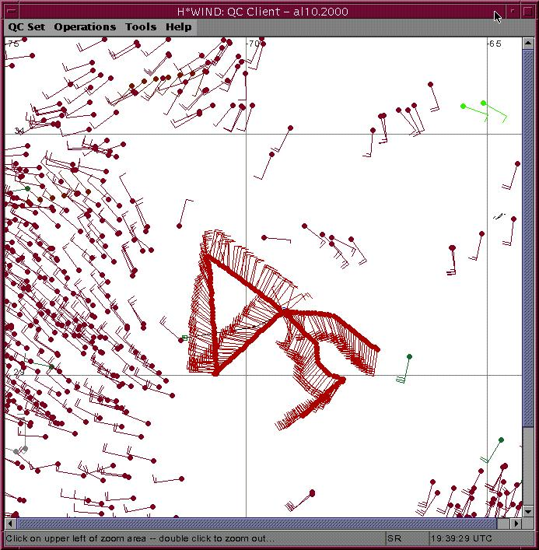Select the dark green marker near flight track
Screen dimensions: 539x550
tap(409, 357)
